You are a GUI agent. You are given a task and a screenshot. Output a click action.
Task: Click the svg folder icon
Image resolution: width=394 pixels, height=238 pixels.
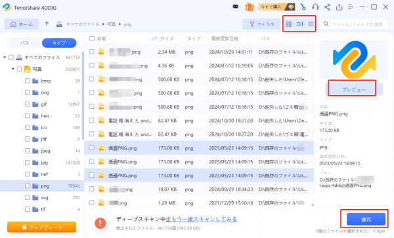pos(35,197)
